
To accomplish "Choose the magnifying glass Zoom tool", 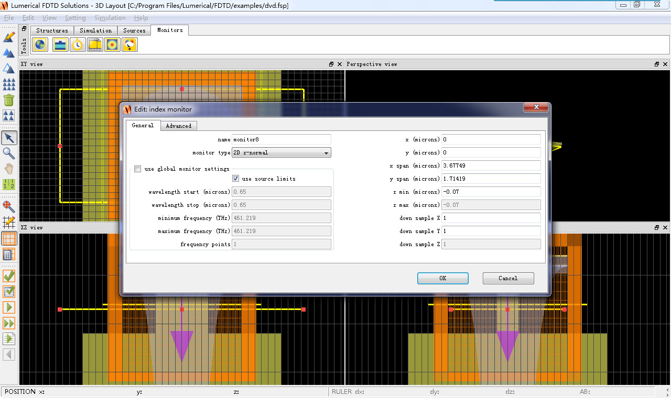I will [x=9, y=153].
